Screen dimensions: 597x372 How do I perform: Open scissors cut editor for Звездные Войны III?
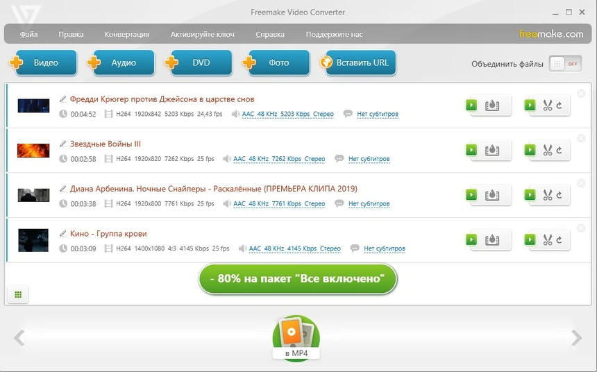coord(548,151)
